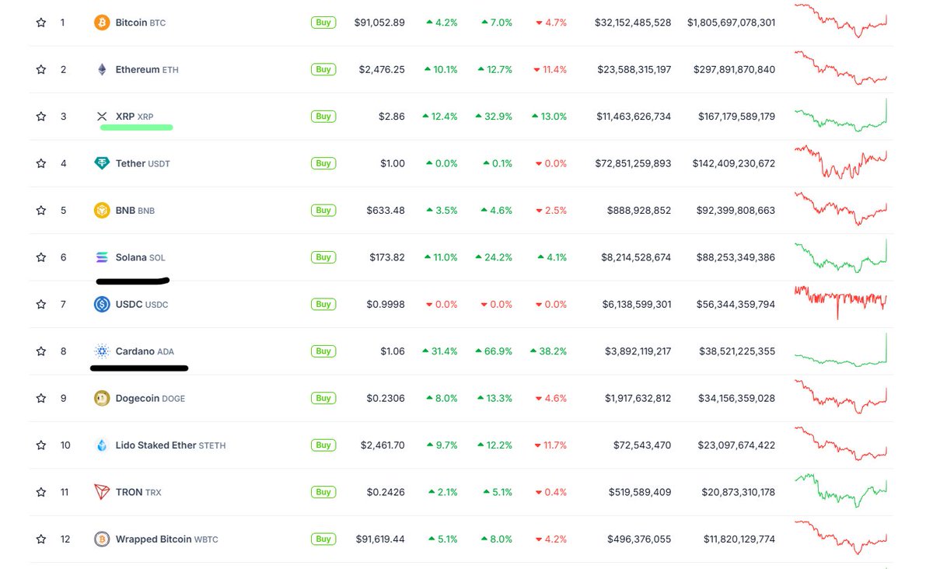
Task: Select Bitcoin price $91,052.89
Action: click(379, 23)
